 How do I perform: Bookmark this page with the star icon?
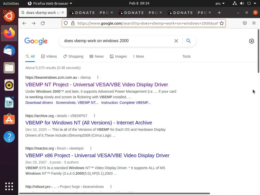pos(221,23)
